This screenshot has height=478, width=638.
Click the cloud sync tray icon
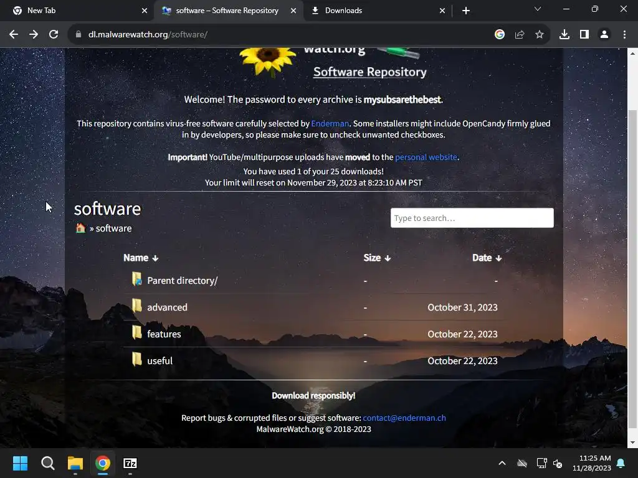[522, 463]
